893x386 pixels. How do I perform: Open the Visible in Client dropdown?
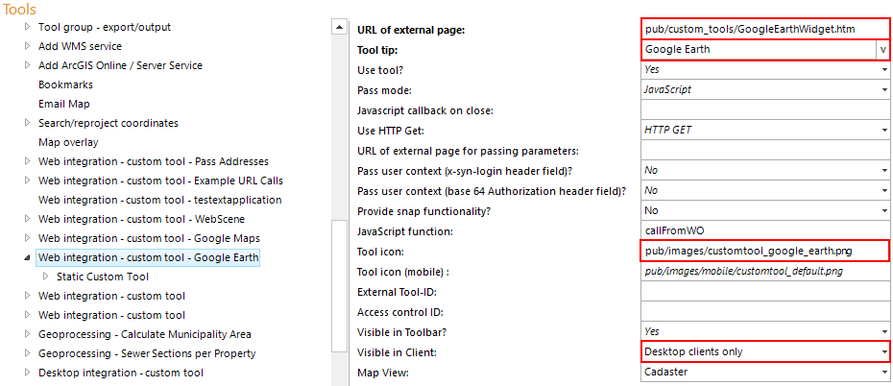click(884, 352)
